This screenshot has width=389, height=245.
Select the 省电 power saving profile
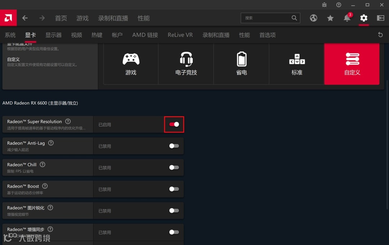tap(241, 64)
